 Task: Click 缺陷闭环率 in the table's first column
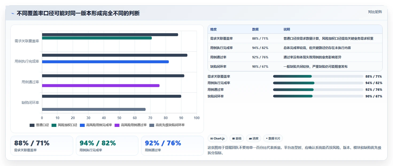[x=218, y=67]
